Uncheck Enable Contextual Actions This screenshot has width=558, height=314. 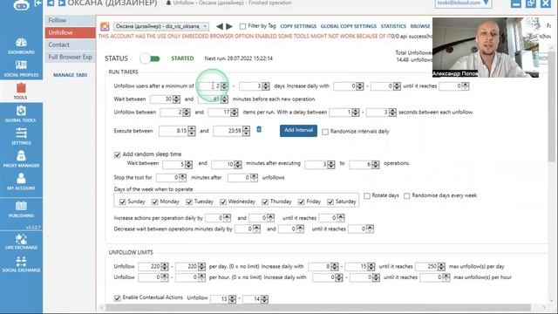[117, 298]
